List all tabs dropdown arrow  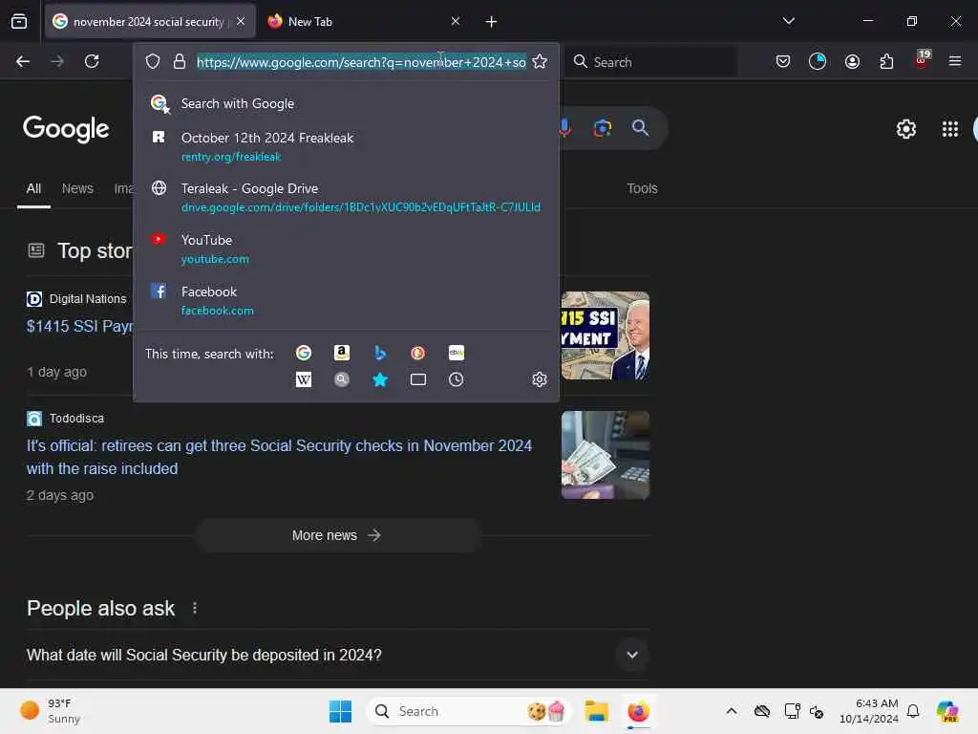[788, 21]
